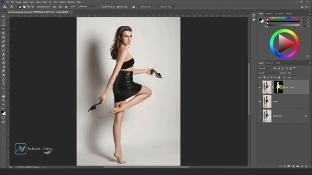Select the Spot Healing Brush tool
The width and height of the screenshot is (312, 175).
tap(3, 46)
